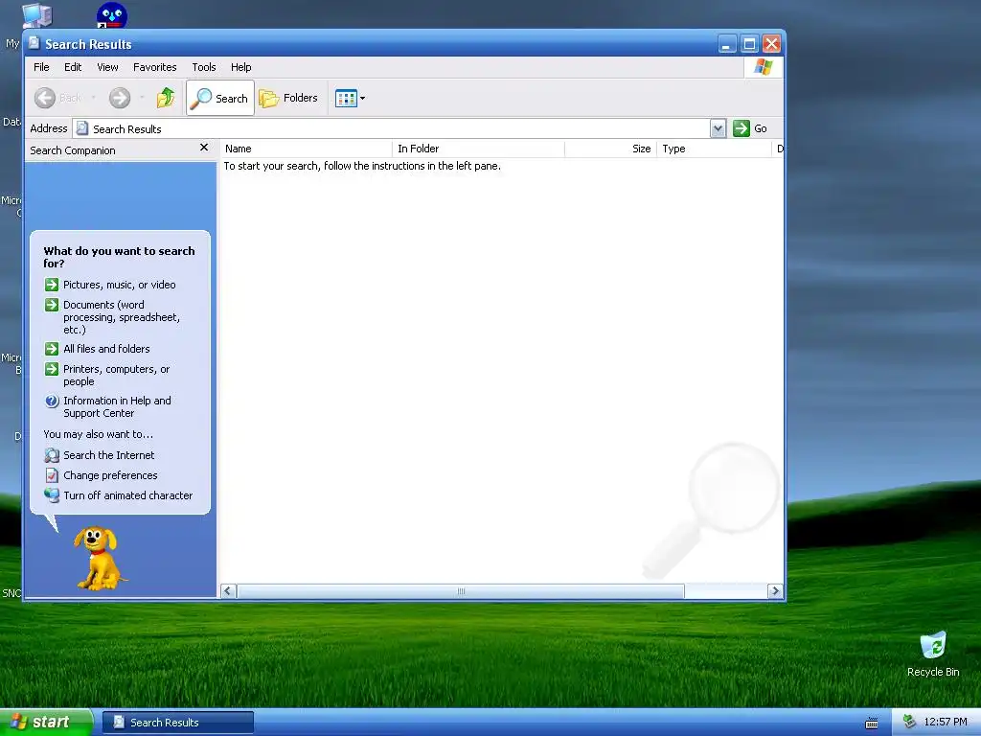Select the blue face desktop shortcut icon

coord(112,15)
